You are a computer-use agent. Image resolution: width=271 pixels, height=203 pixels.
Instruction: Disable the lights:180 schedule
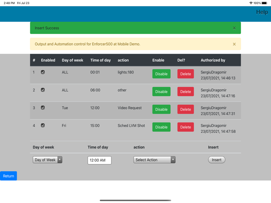click(161, 74)
